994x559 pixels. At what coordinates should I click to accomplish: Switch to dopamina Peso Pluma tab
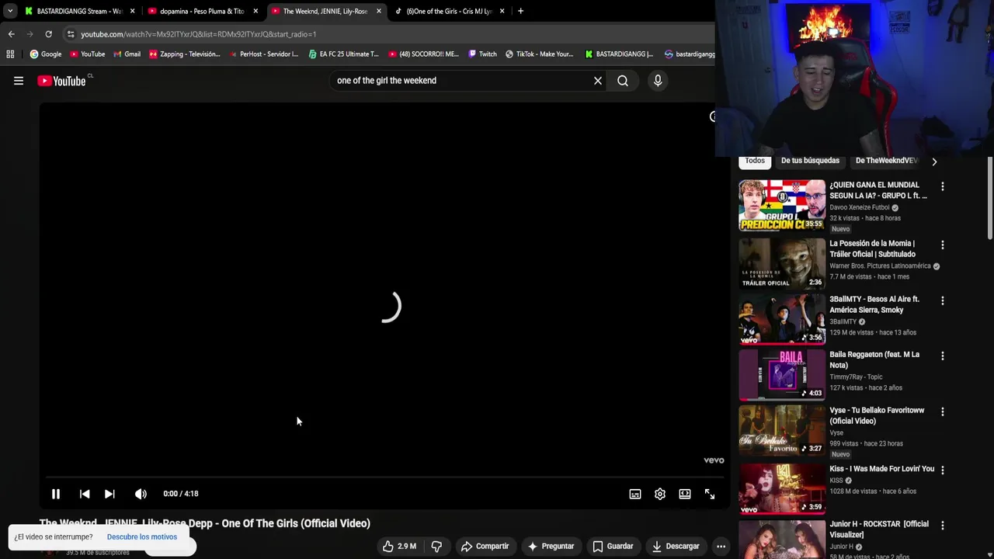202,11
